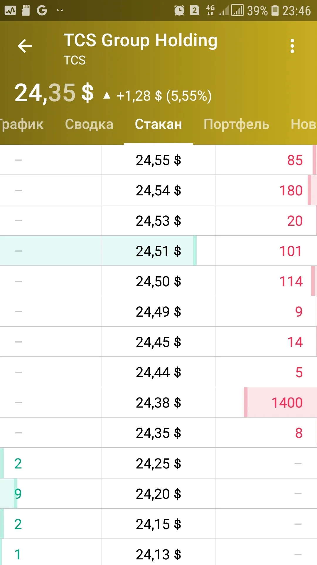Select the 24,35 $ best ask row
Screen dimensions: 317x565
158,433
